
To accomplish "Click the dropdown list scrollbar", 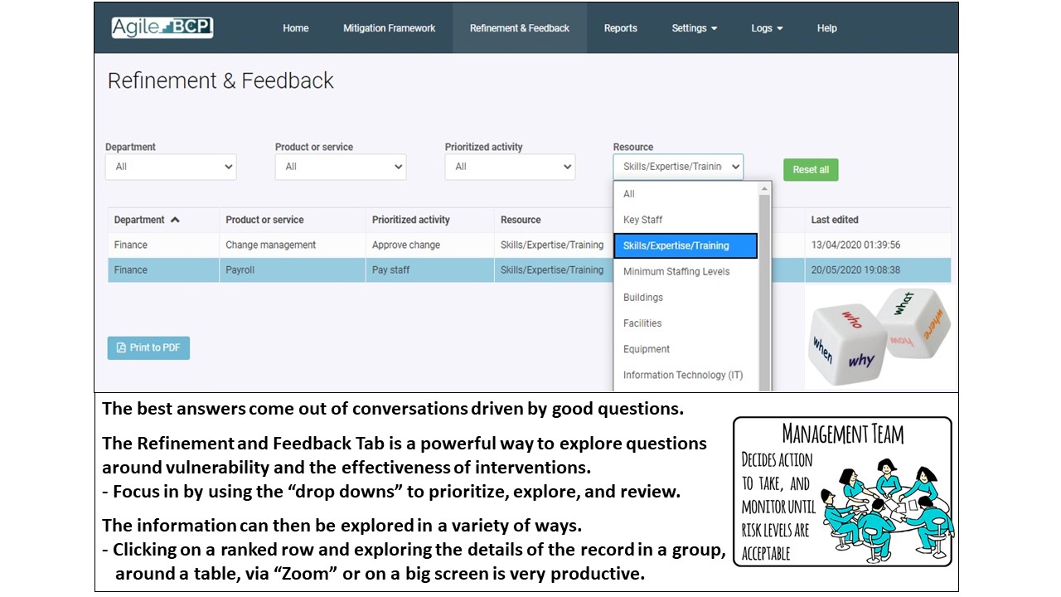I will point(764,282).
